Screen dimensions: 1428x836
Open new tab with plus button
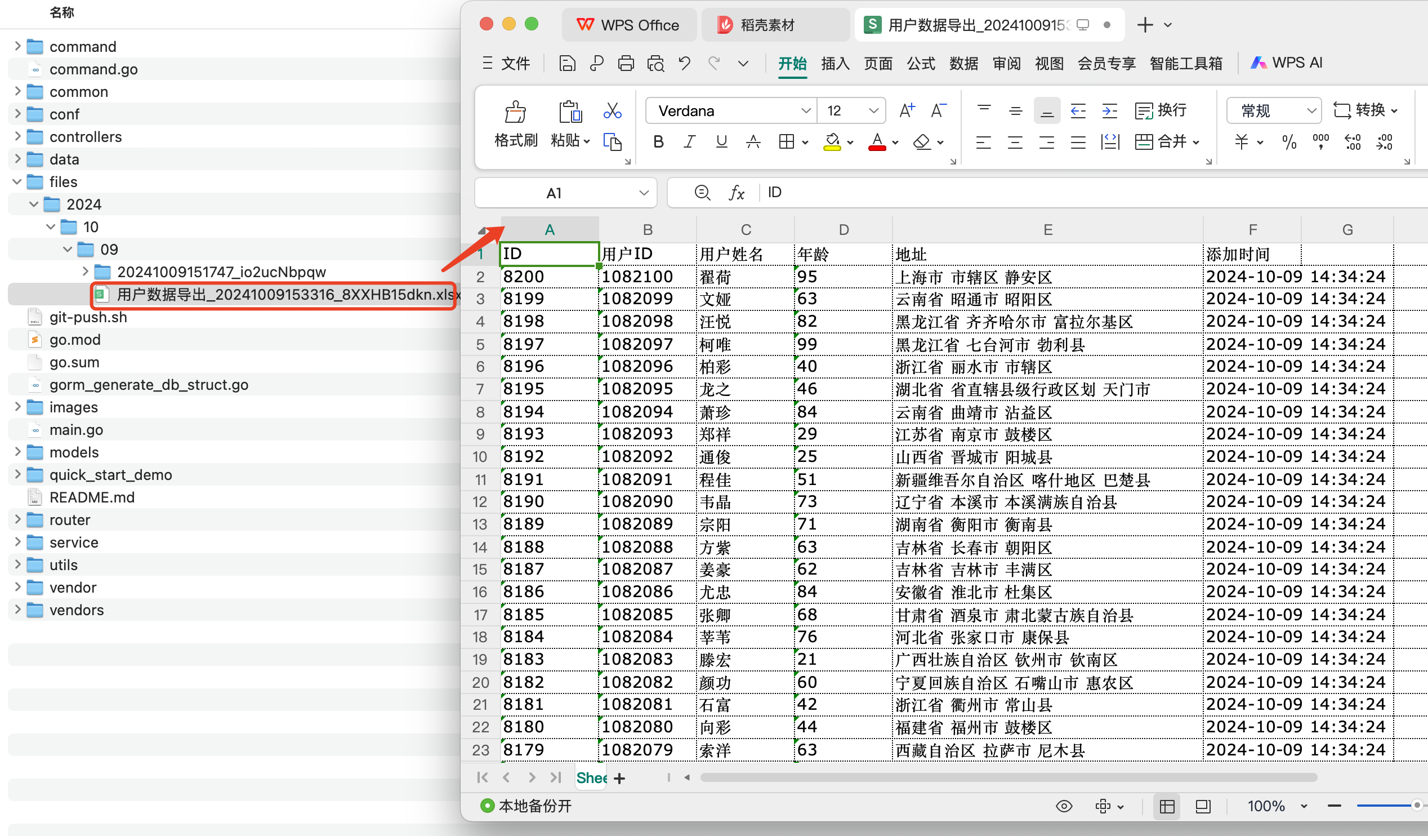pos(1145,25)
